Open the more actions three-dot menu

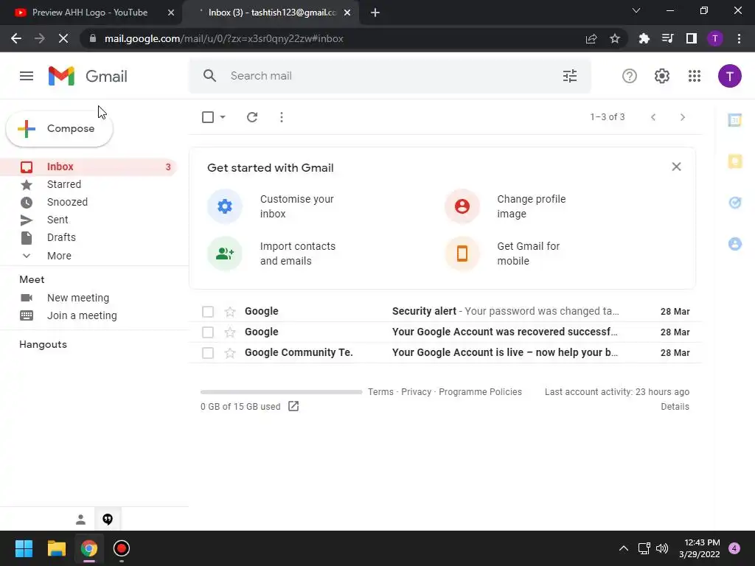[282, 117]
